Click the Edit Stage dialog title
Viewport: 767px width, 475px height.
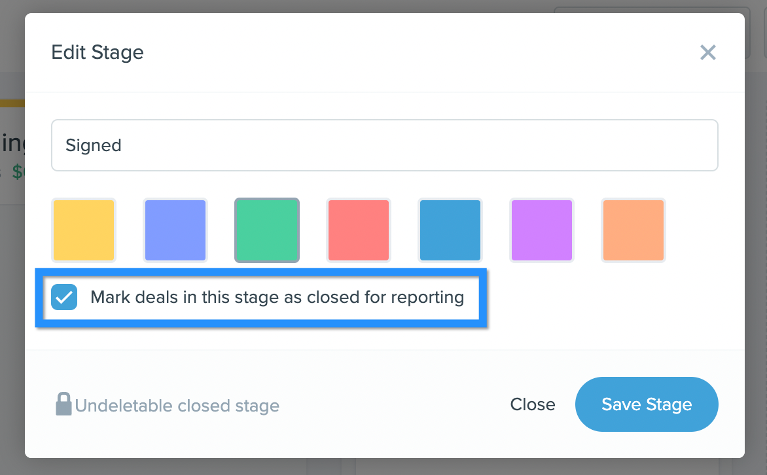(x=98, y=52)
